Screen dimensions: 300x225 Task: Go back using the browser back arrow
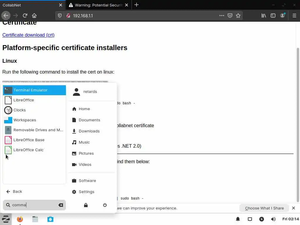(6, 16)
